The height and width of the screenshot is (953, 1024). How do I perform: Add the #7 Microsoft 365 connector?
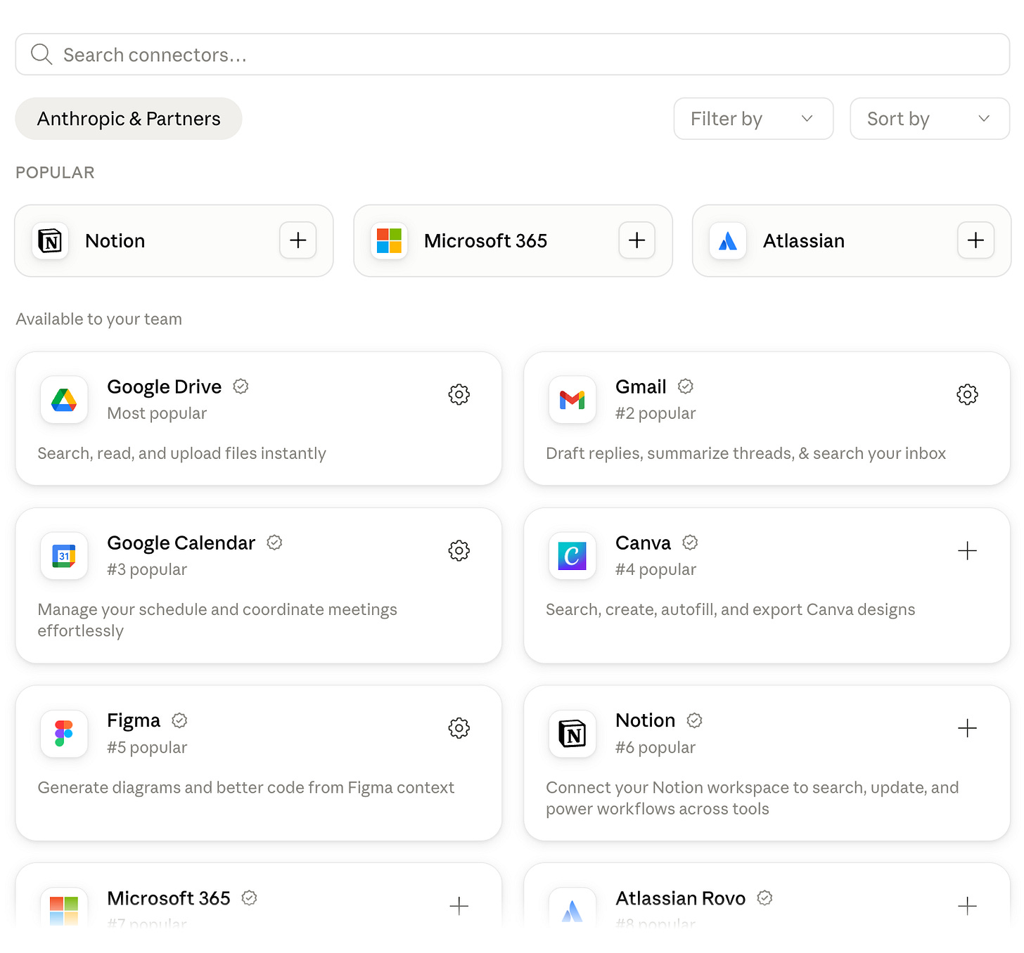tap(459, 906)
